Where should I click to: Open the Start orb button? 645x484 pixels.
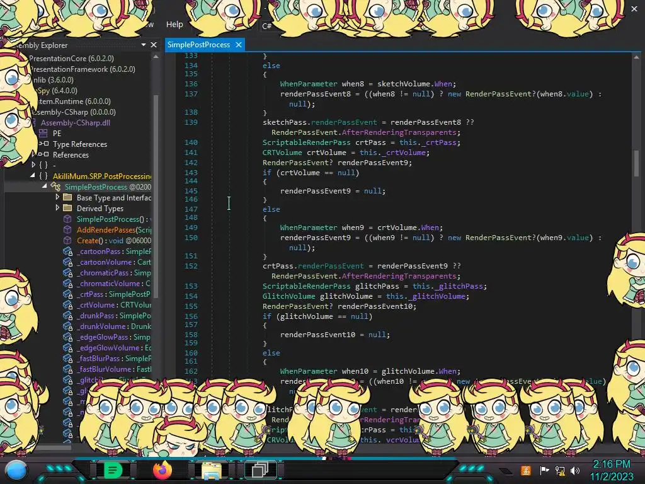[x=16, y=470]
